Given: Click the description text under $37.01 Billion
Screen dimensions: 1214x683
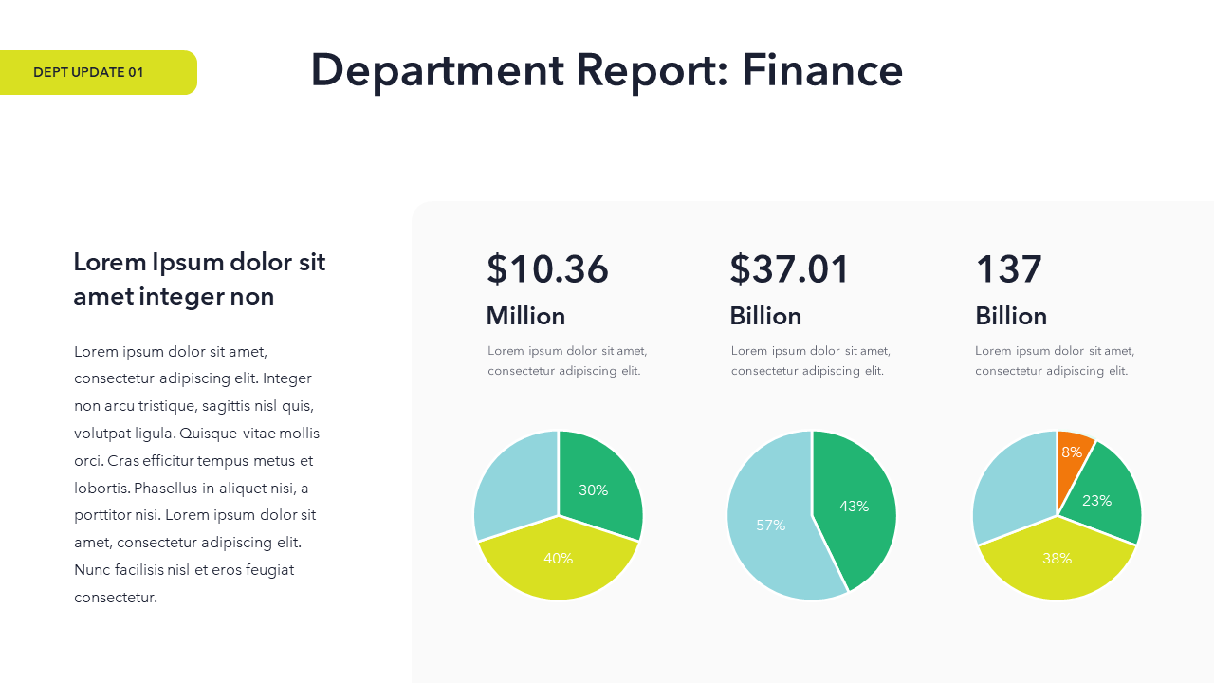Looking at the screenshot, I should tap(810, 360).
